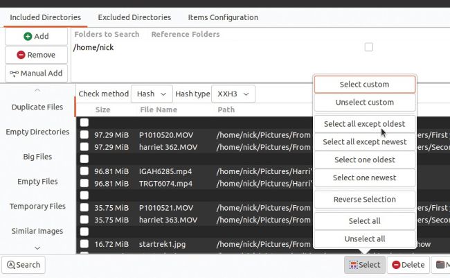Viewport: 450px width, 278px height.
Task: Check the box for P1010520.MOV
Action: 84,134
